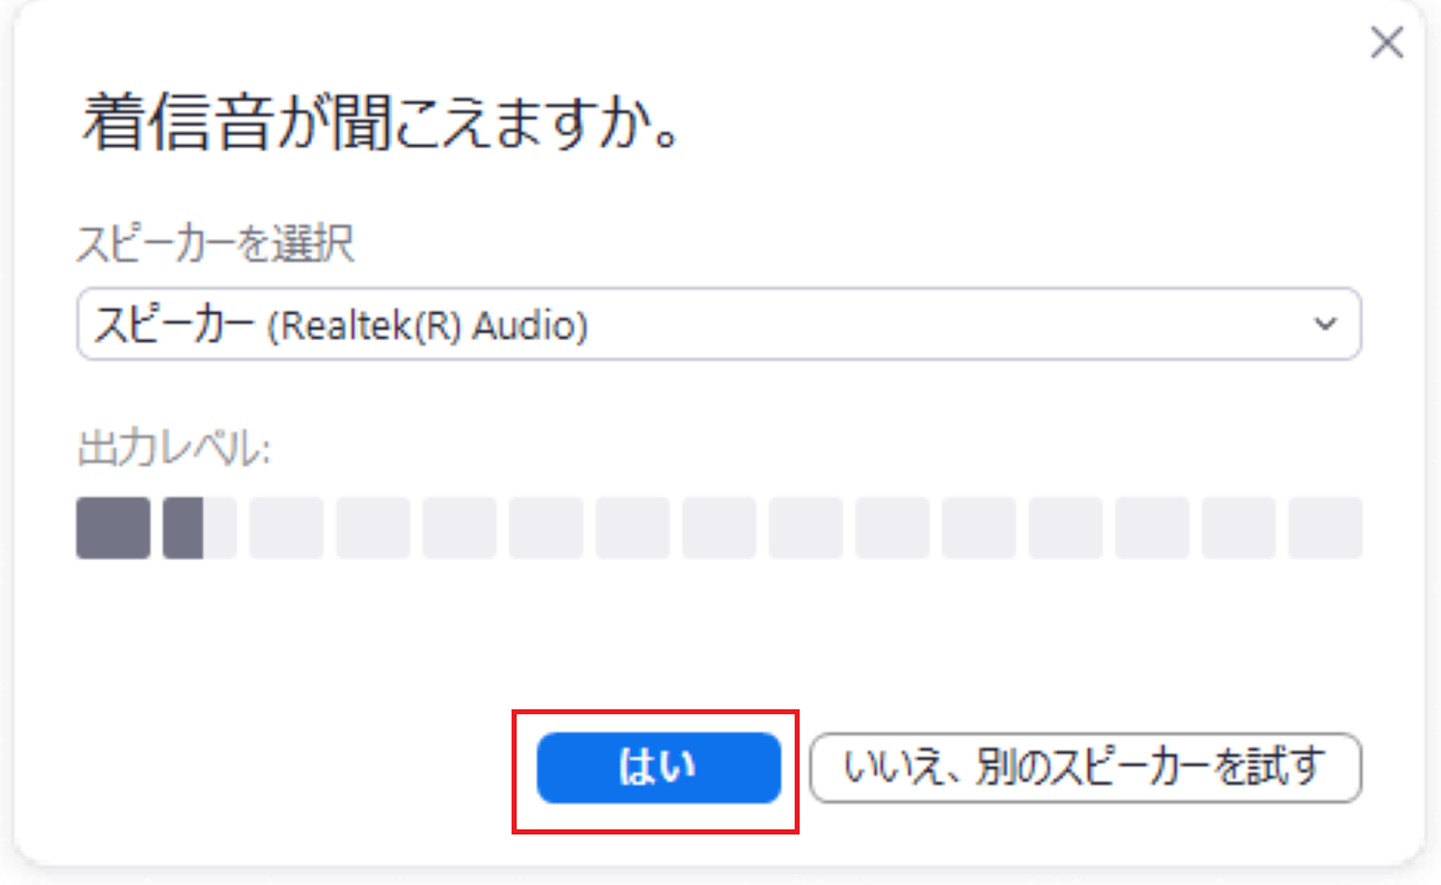Close the speaker test dialog
This screenshot has width=1441, height=885.
[x=1387, y=42]
